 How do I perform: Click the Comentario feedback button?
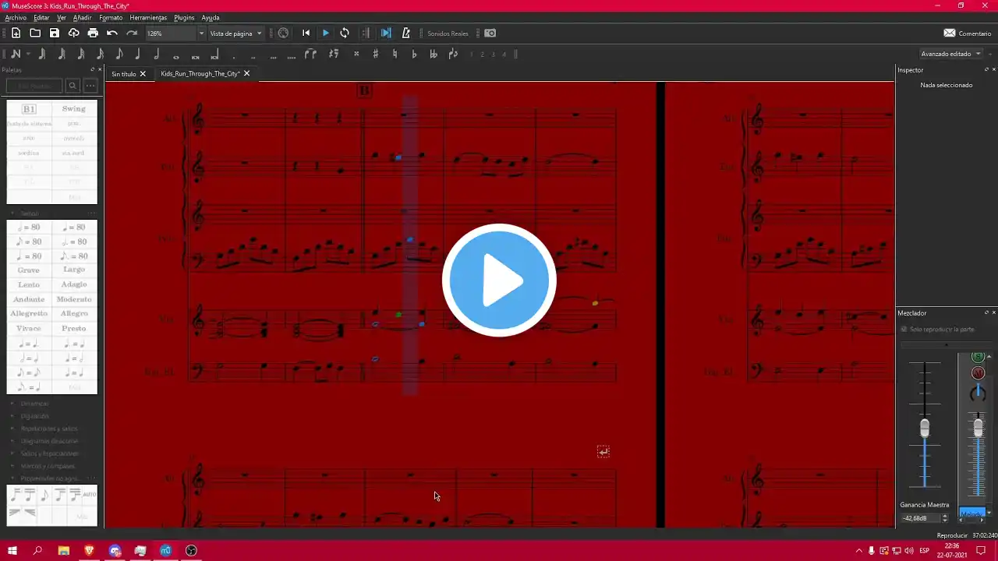point(967,34)
